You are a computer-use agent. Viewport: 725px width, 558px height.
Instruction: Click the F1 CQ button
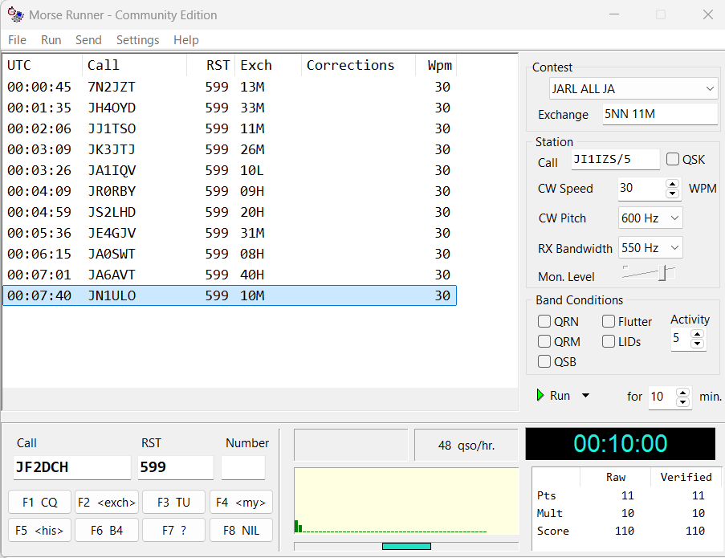point(40,502)
